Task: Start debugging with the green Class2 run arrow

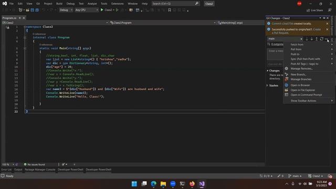Action: 102,10
